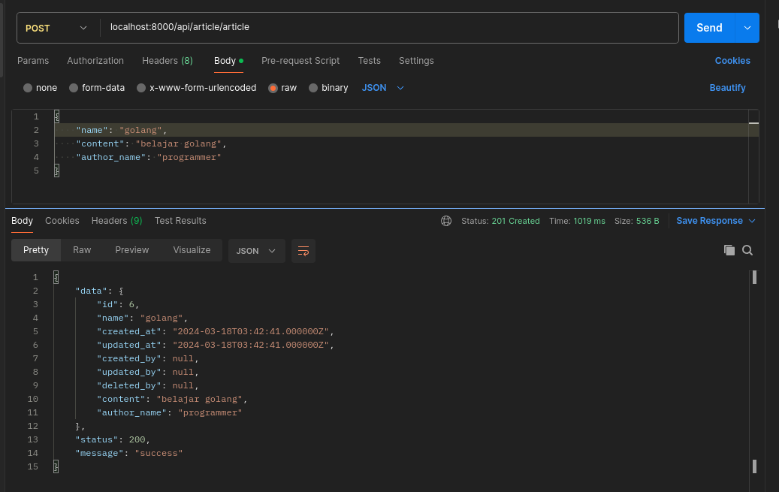Screen dimensions: 779x492
Task: Select the none body type
Action: pyautogui.click(x=29, y=88)
